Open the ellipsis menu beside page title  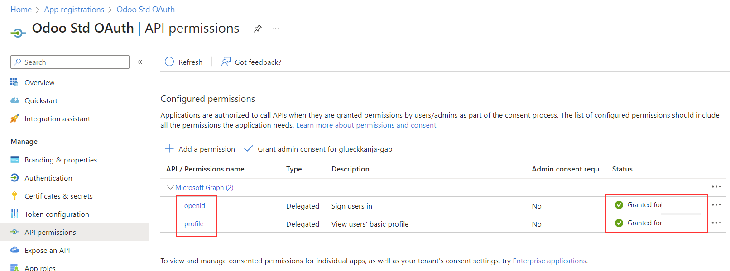pyautogui.click(x=275, y=29)
